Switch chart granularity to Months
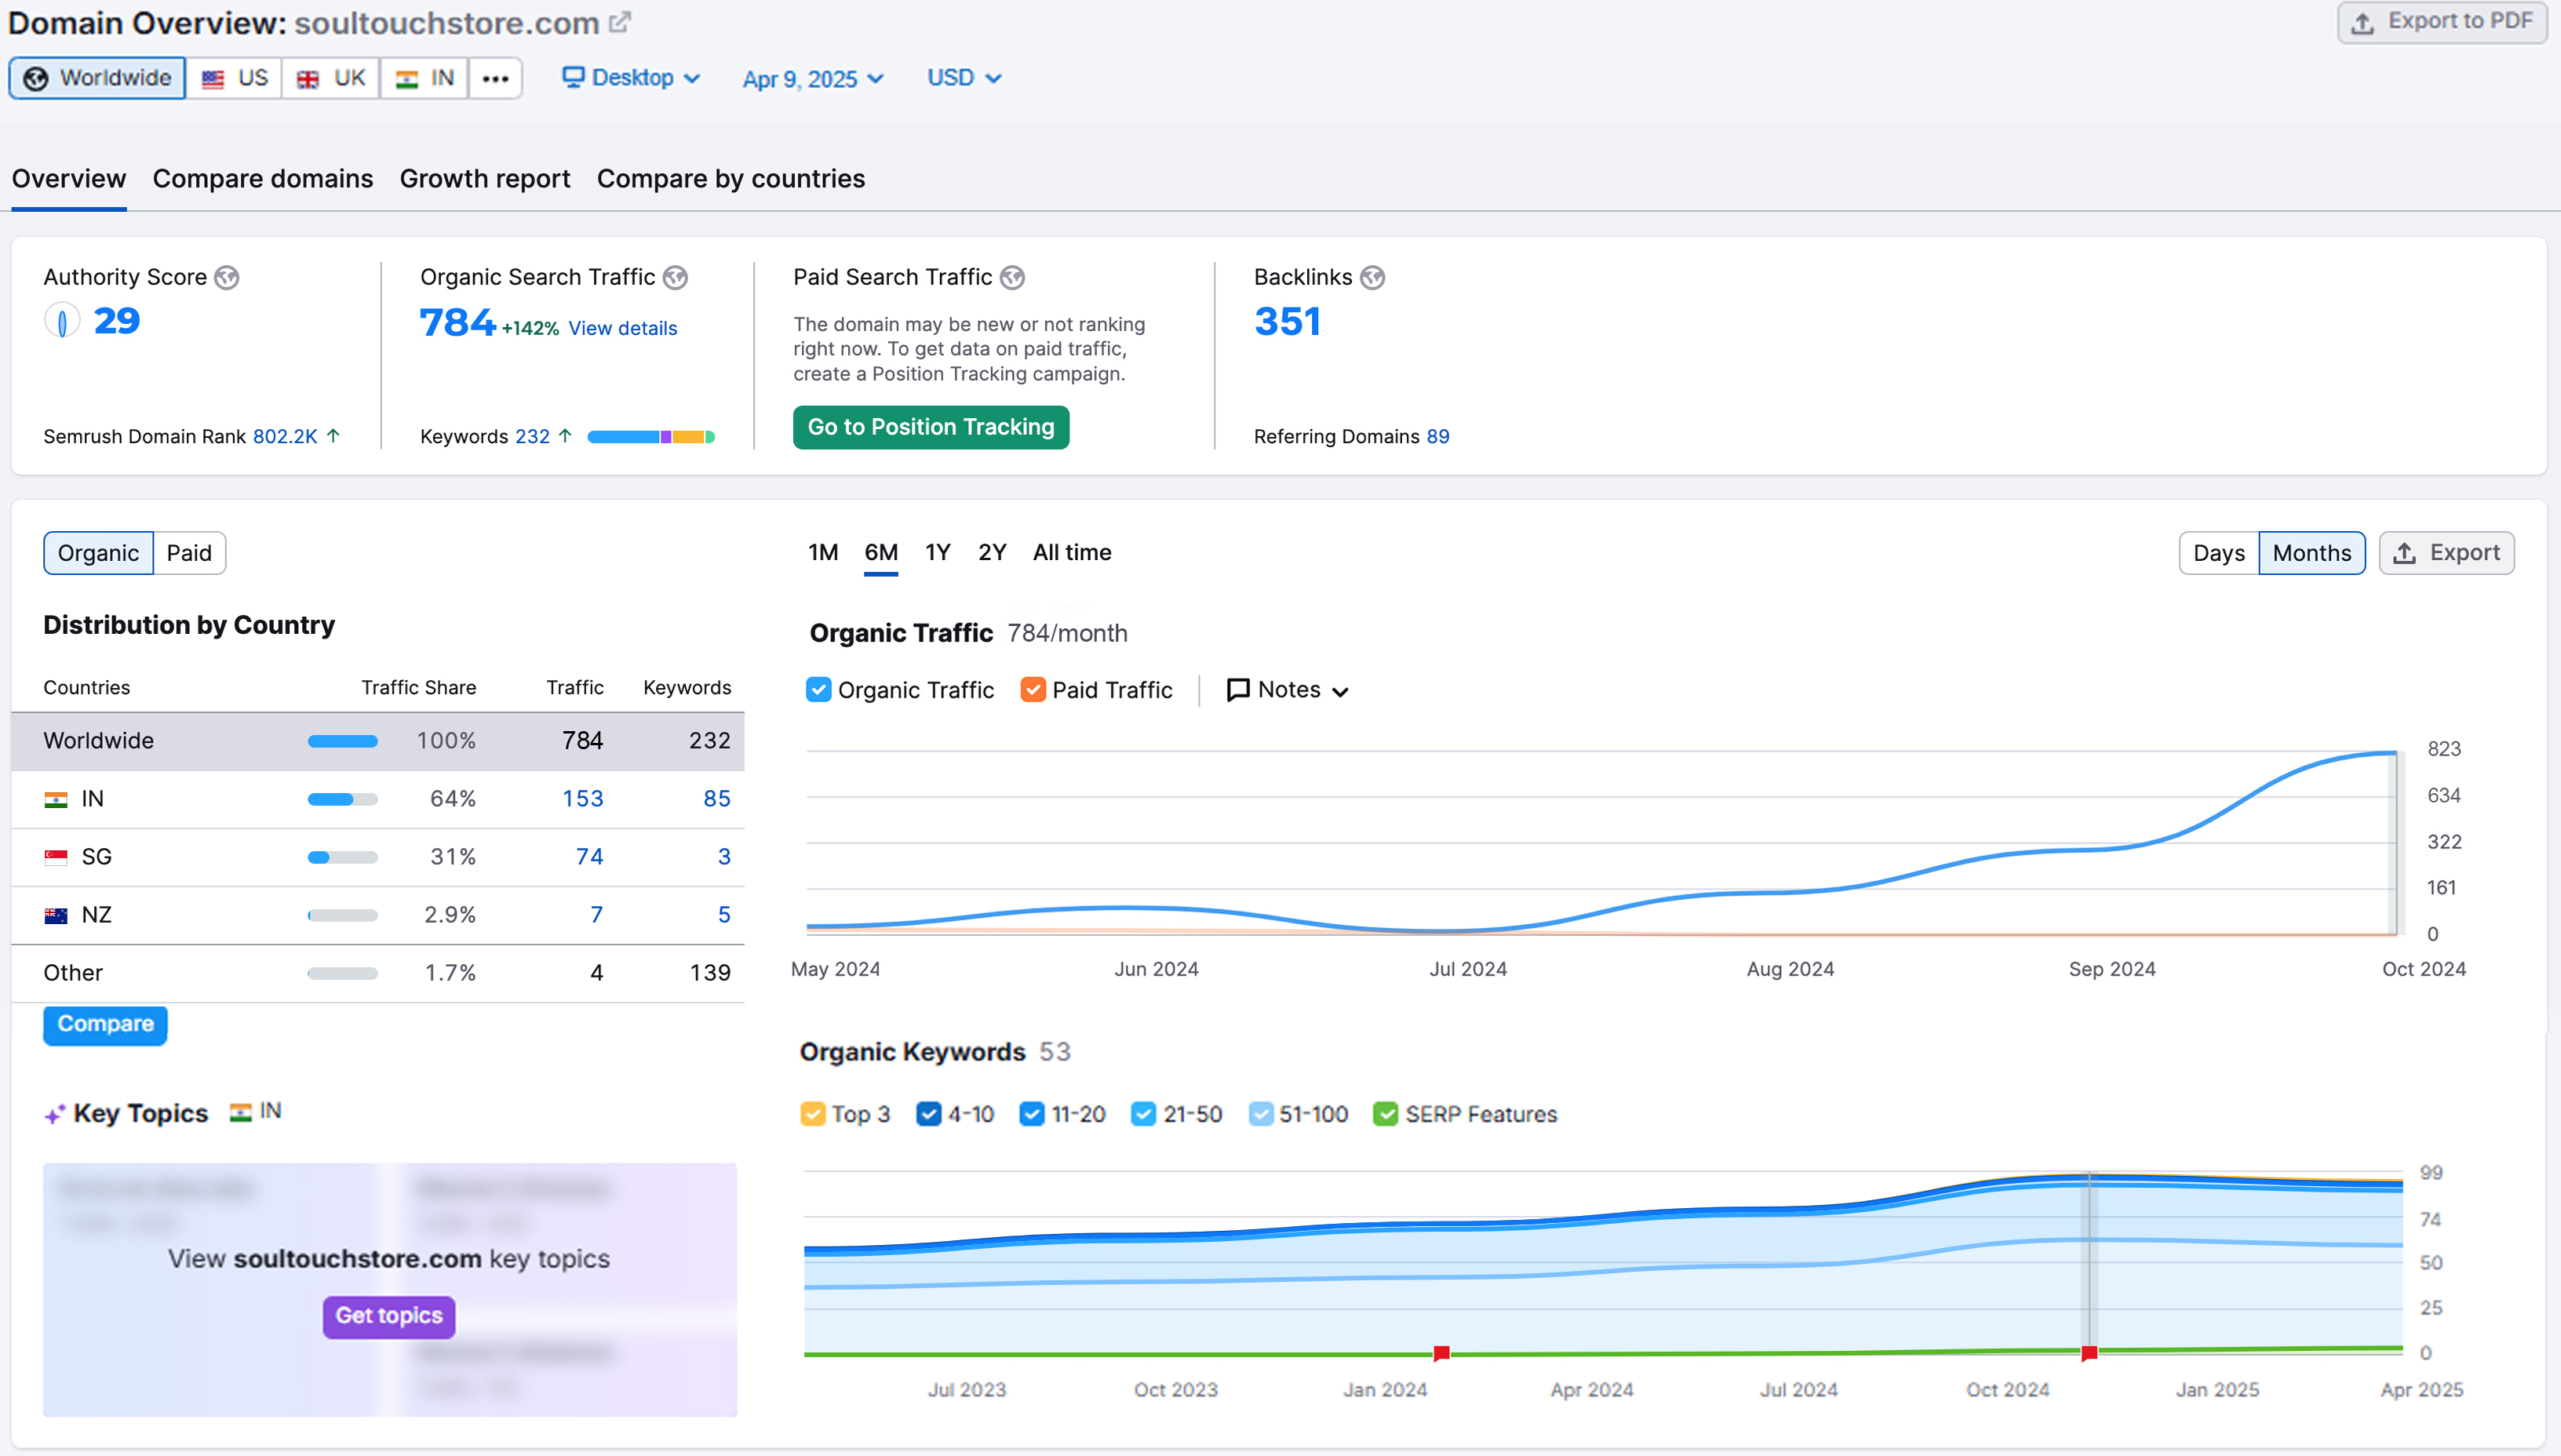This screenshot has height=1456, width=2561. [2311, 553]
